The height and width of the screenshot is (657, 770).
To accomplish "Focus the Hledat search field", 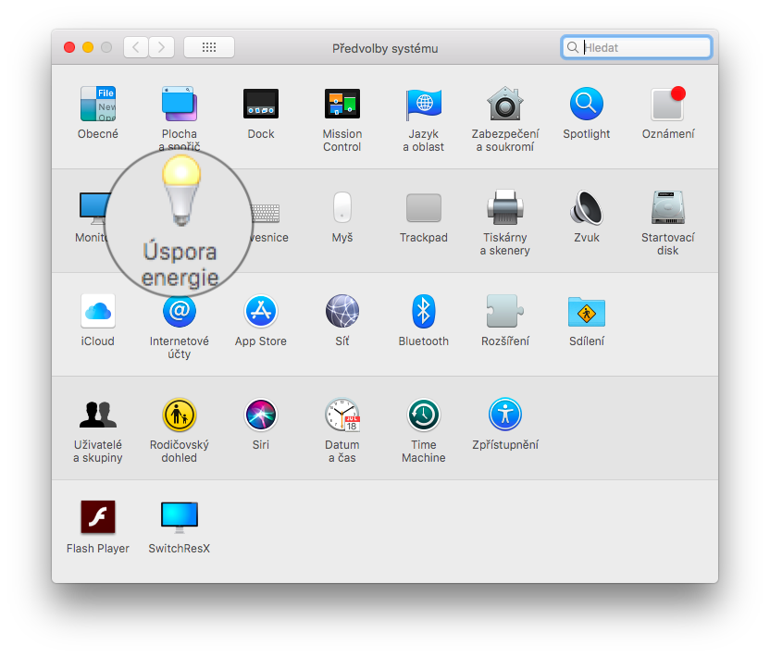I will point(637,47).
